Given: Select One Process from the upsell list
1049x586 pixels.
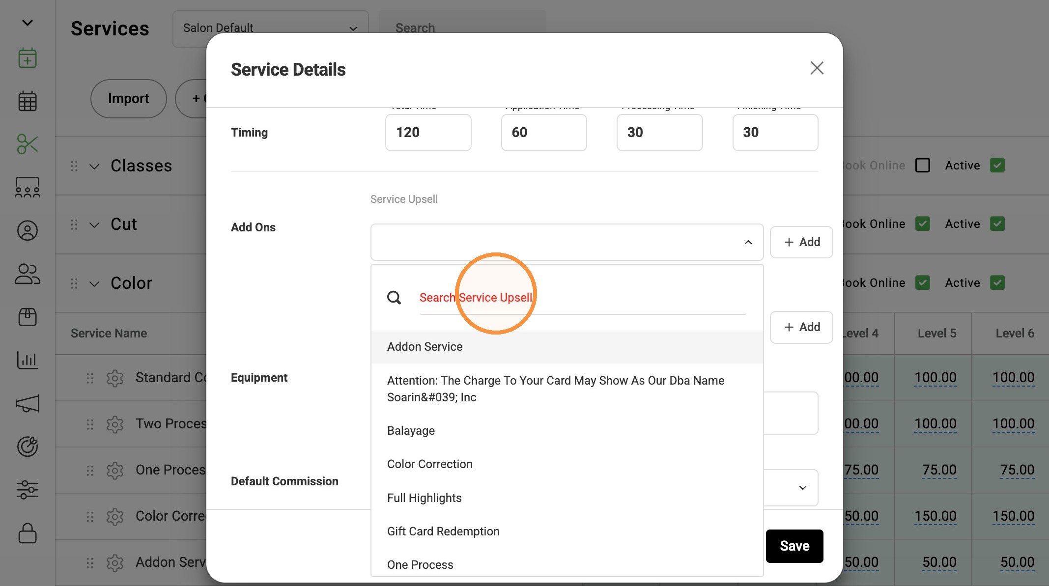Looking at the screenshot, I should [x=567, y=565].
